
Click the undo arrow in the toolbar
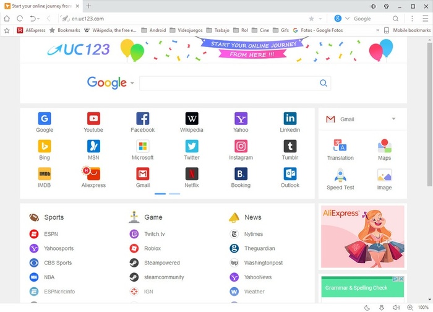33,19
